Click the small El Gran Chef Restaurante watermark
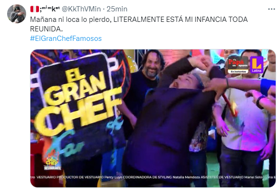Viewport: 279px width, 194px height. coord(52,163)
